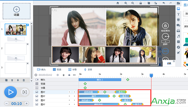188x107 pixels.
Task: Click the add new scene button
Action: click(16, 11)
